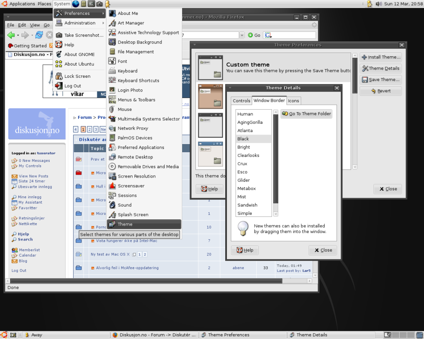
Task: Open Screensaver preferences
Action: tap(144, 186)
